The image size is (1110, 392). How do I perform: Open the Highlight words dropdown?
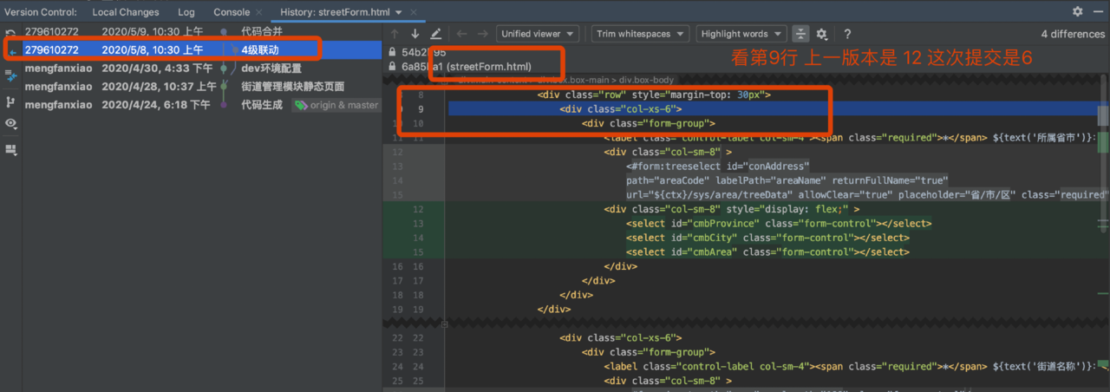pos(741,34)
